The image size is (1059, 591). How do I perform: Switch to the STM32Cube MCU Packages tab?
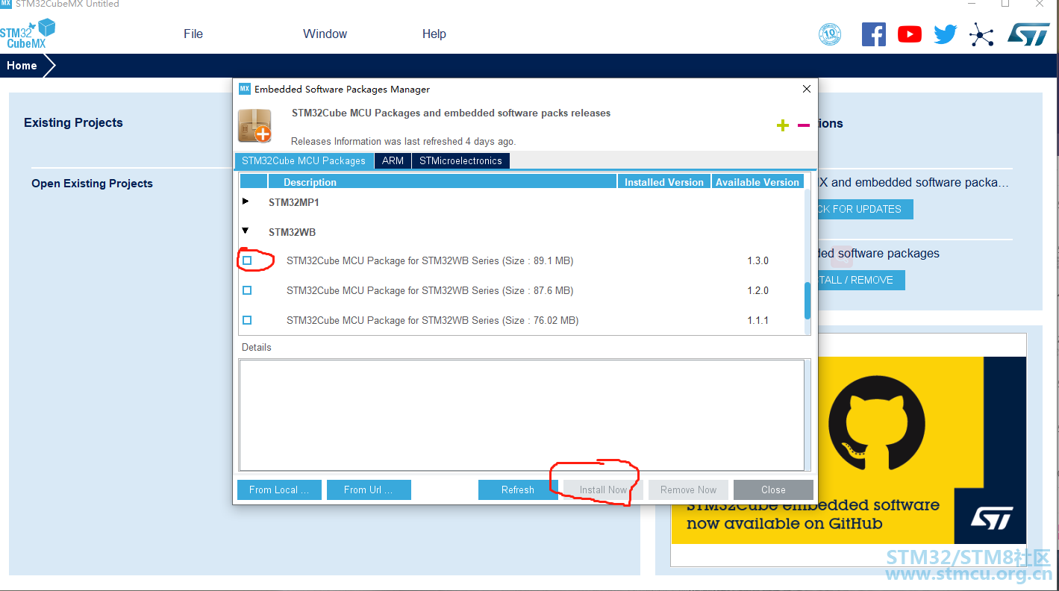[x=304, y=160]
